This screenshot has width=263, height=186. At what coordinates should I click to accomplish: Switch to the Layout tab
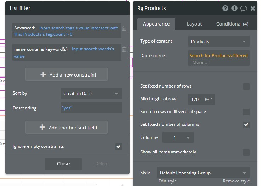[x=194, y=24]
